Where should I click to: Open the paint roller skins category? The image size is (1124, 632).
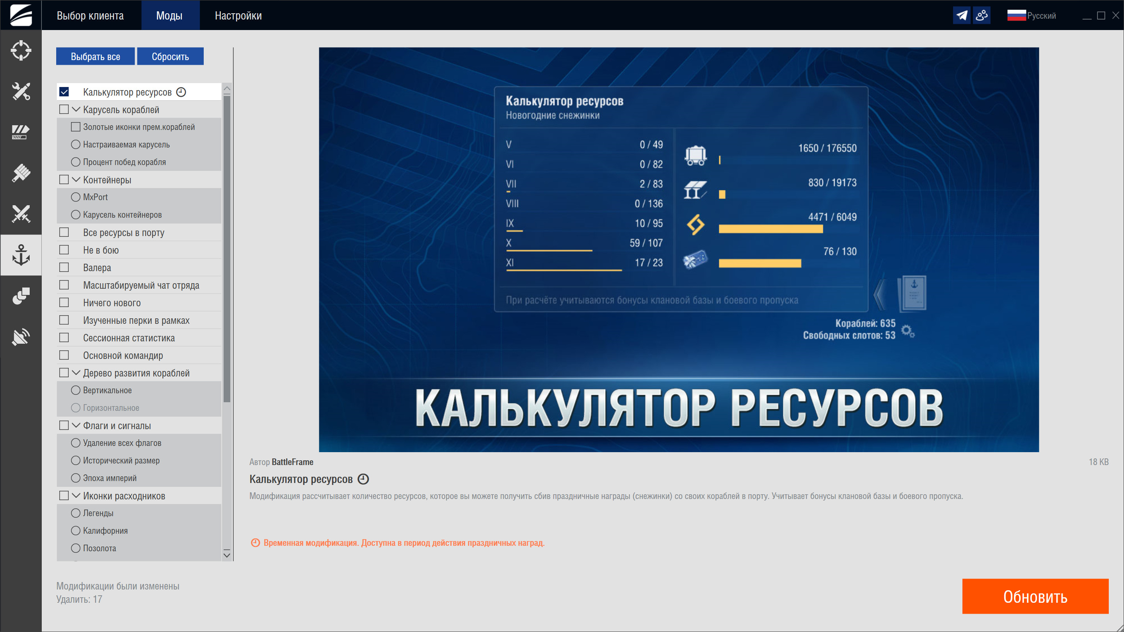point(21,173)
